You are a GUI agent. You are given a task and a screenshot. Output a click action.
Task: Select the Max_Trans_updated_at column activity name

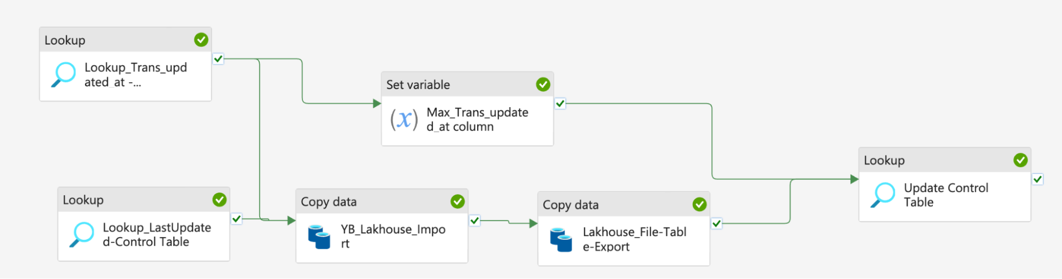[477, 119]
